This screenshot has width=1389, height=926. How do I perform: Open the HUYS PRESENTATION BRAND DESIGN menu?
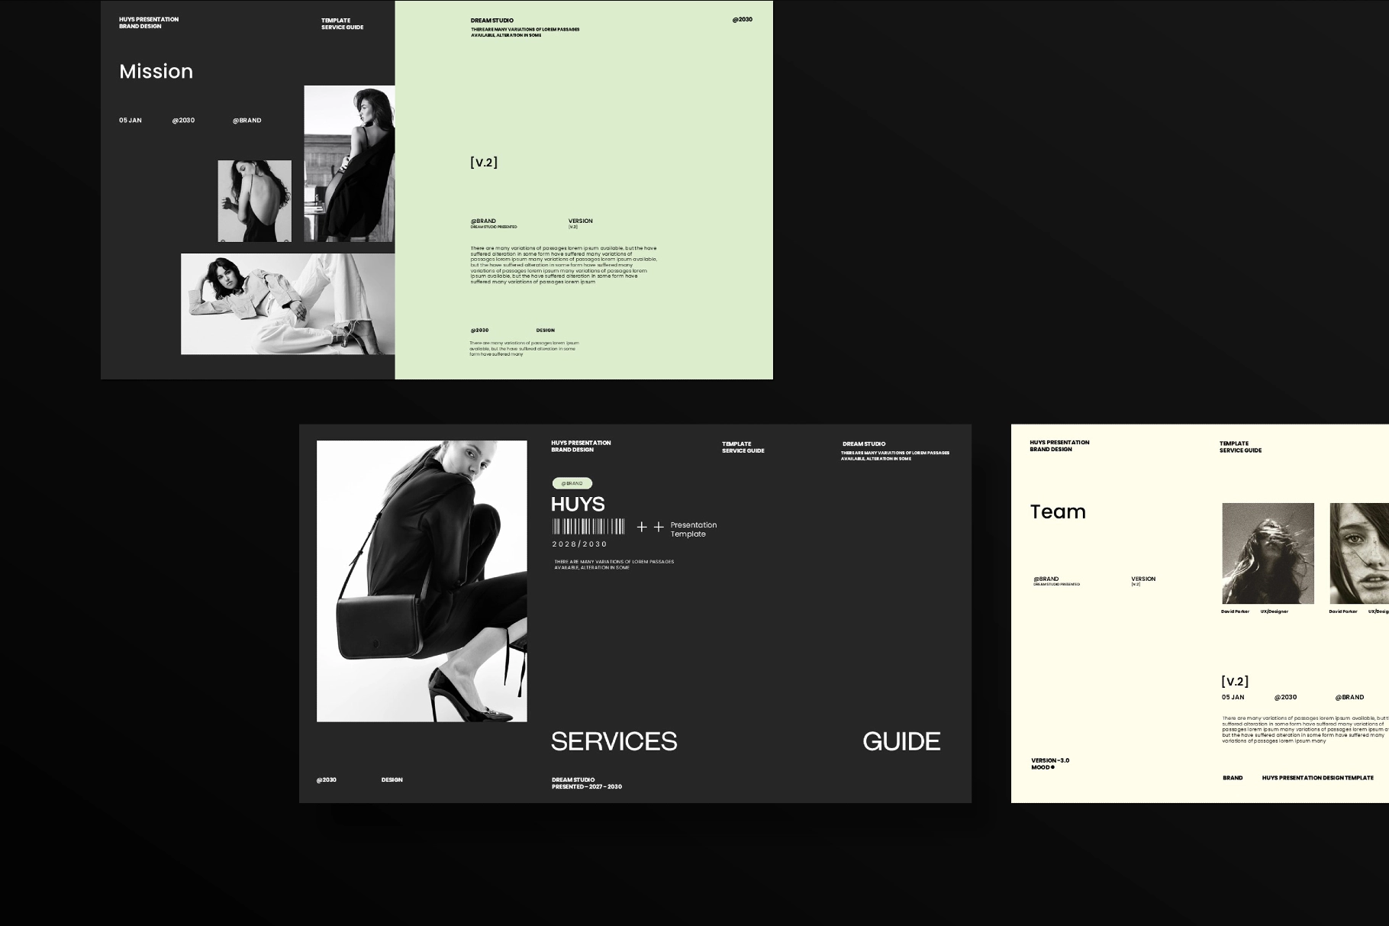click(x=581, y=447)
